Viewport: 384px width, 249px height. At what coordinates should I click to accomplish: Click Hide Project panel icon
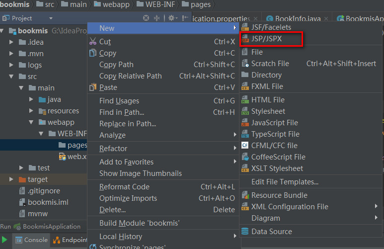(185, 18)
